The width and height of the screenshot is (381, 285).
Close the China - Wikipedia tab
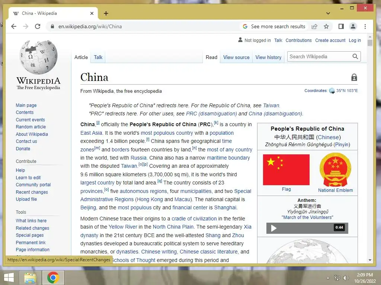(92, 13)
